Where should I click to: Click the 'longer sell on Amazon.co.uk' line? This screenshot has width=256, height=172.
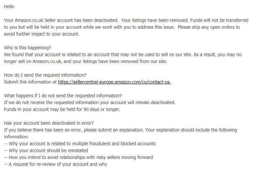point(86,61)
